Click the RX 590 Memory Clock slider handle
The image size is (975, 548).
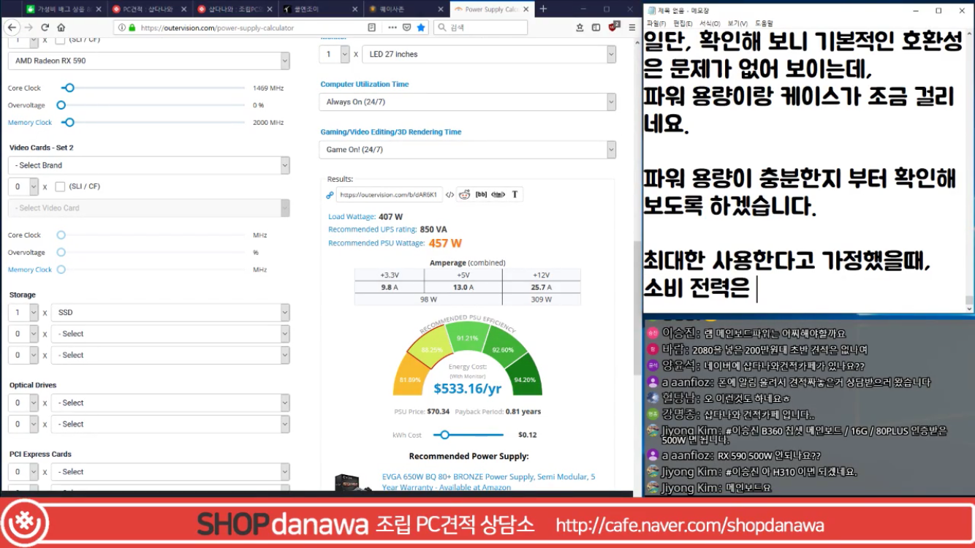69,123
